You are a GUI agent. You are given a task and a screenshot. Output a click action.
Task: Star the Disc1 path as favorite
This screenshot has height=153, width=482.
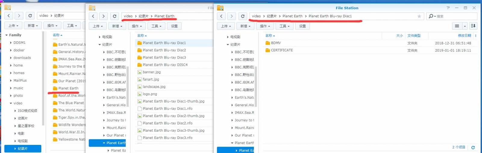[419, 16]
